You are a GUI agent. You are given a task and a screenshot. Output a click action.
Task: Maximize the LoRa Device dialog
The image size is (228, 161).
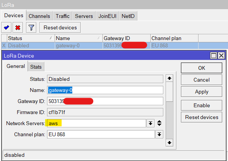(x=213, y=56)
